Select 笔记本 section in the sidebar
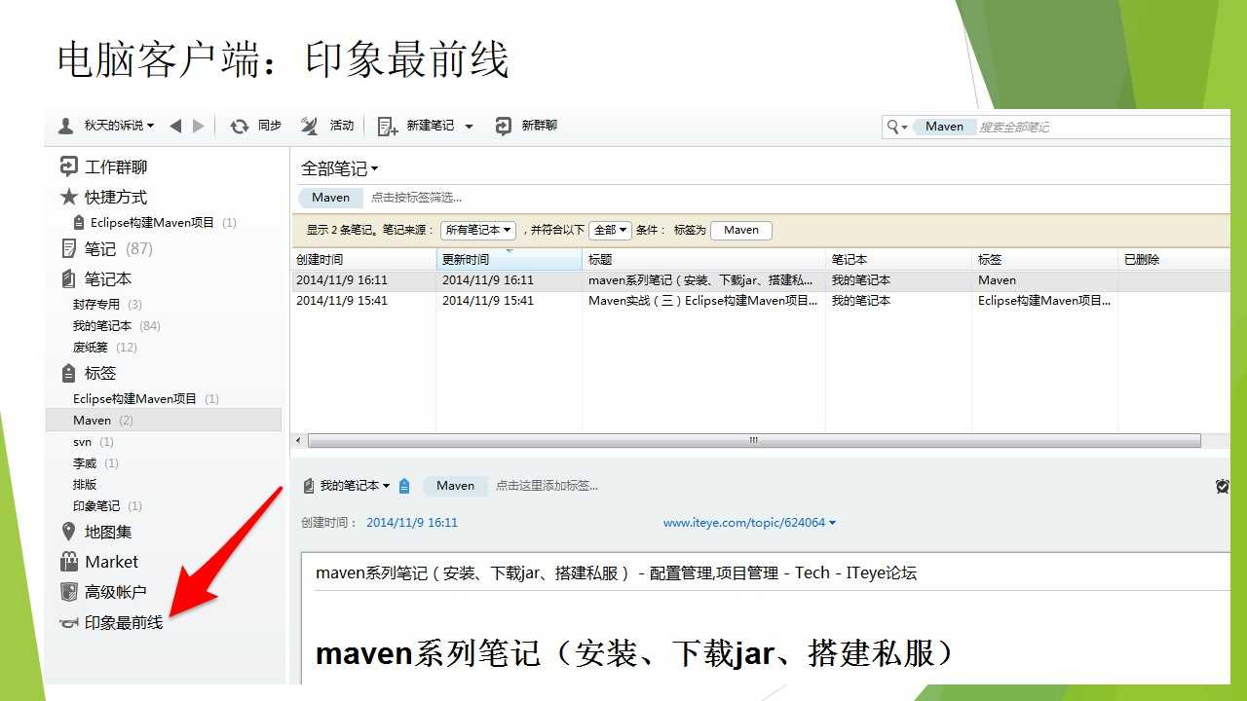 pyautogui.click(x=96, y=278)
